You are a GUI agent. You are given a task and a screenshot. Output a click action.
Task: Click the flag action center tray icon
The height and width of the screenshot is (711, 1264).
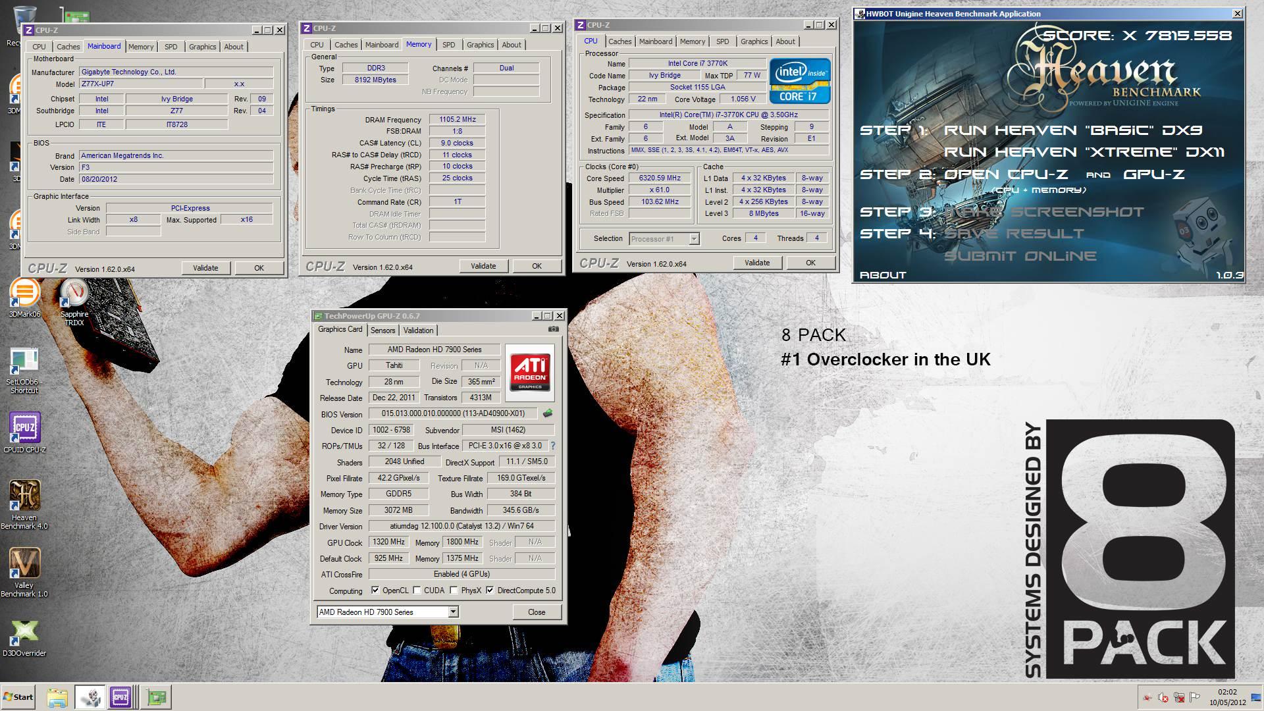click(1194, 698)
